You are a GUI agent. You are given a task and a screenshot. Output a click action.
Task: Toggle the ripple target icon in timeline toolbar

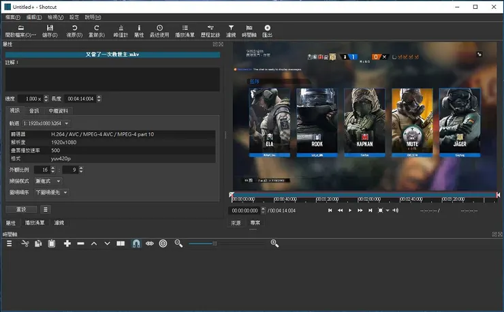(163, 243)
